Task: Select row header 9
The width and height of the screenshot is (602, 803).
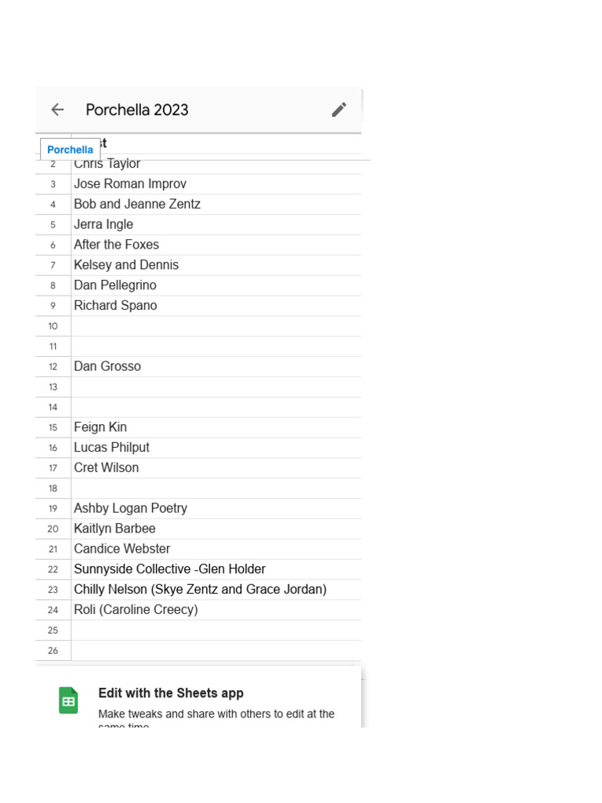Action: [x=53, y=306]
